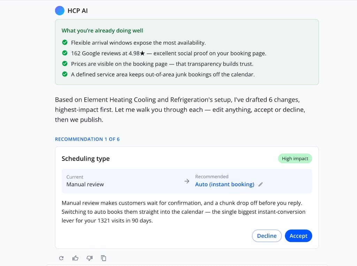Viewport: 357px width, 266px height.
Task: Click the 'Manual review' current value
Action: [x=85, y=185]
